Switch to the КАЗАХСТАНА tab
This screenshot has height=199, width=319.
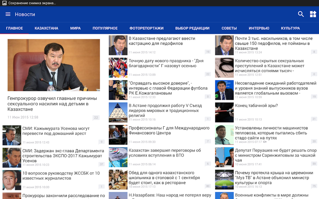click(x=46, y=28)
